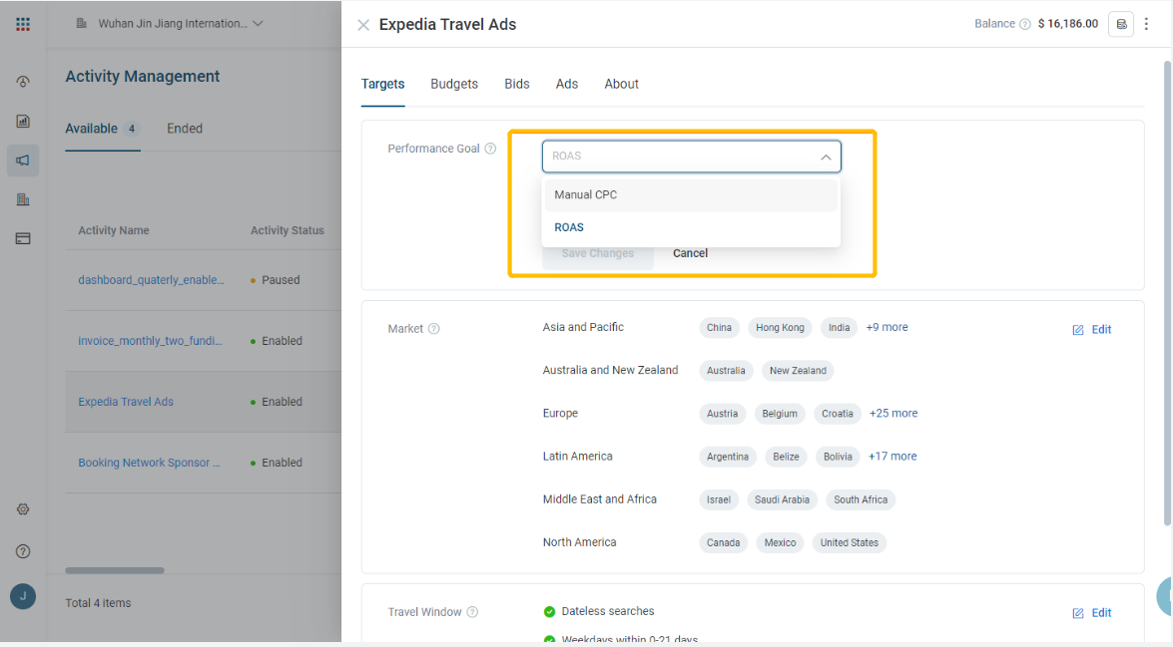
Task: Click the Performance Goal info icon
Action: click(491, 149)
